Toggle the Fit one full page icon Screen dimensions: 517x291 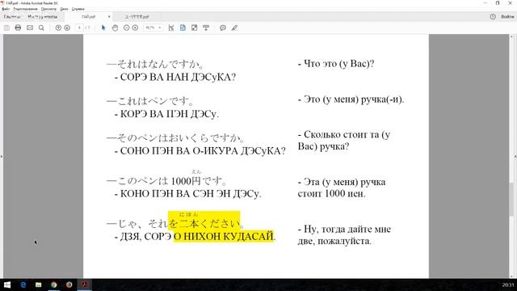pos(183,28)
